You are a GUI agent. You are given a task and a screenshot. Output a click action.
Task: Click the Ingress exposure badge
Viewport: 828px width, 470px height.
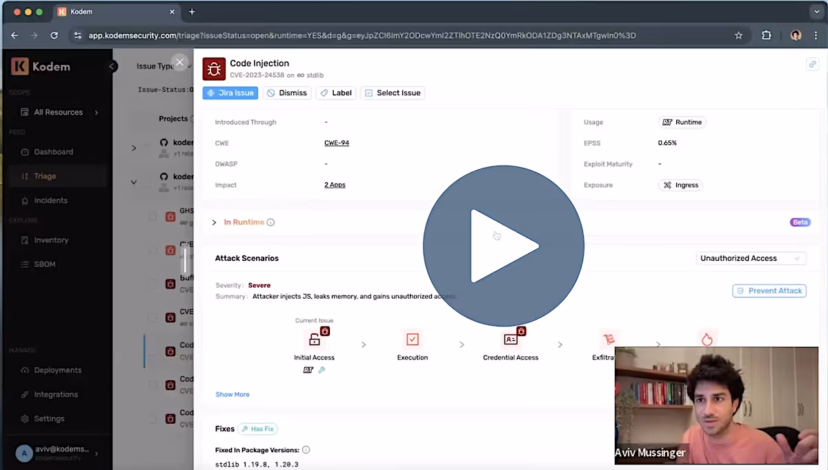pos(681,185)
